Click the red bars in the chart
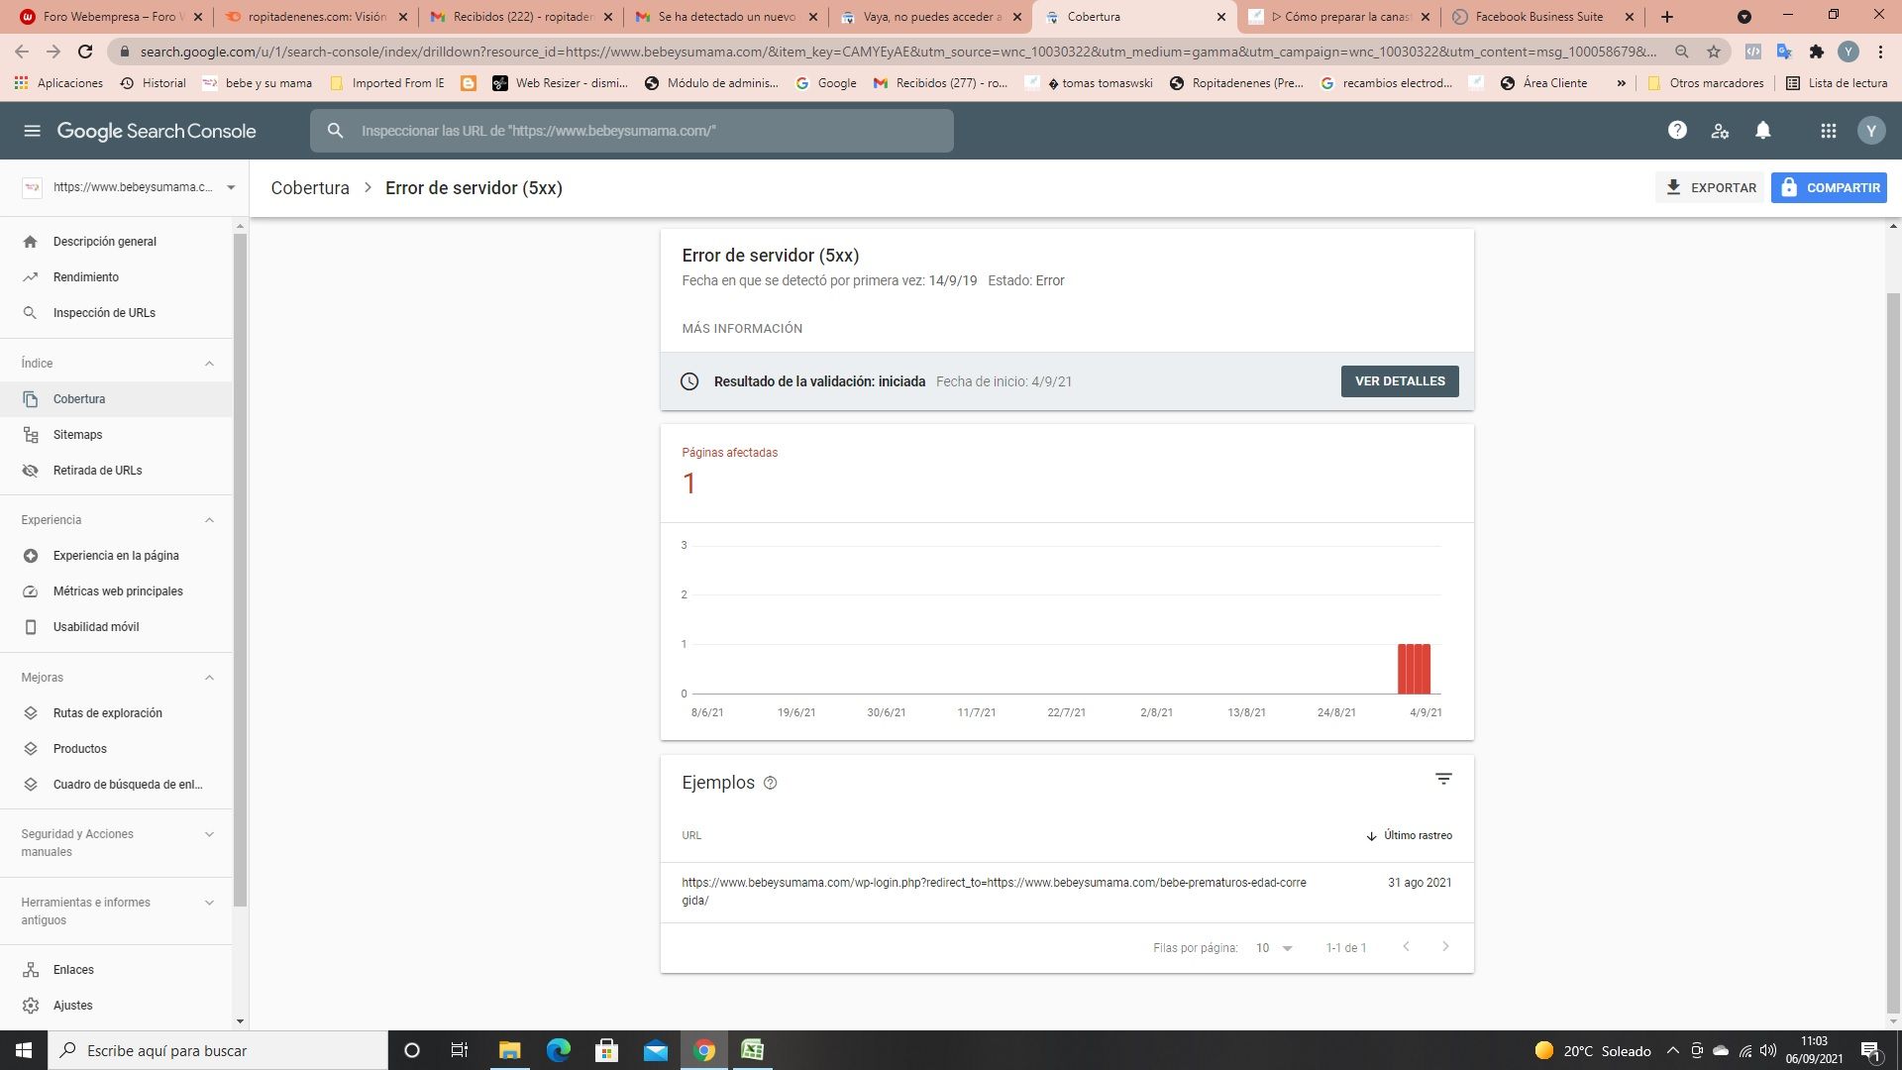The image size is (1902, 1070). (1414, 669)
